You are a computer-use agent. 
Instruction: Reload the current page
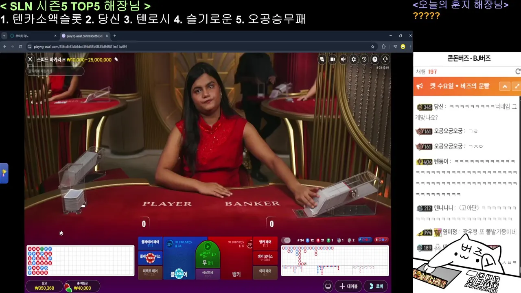point(20,46)
